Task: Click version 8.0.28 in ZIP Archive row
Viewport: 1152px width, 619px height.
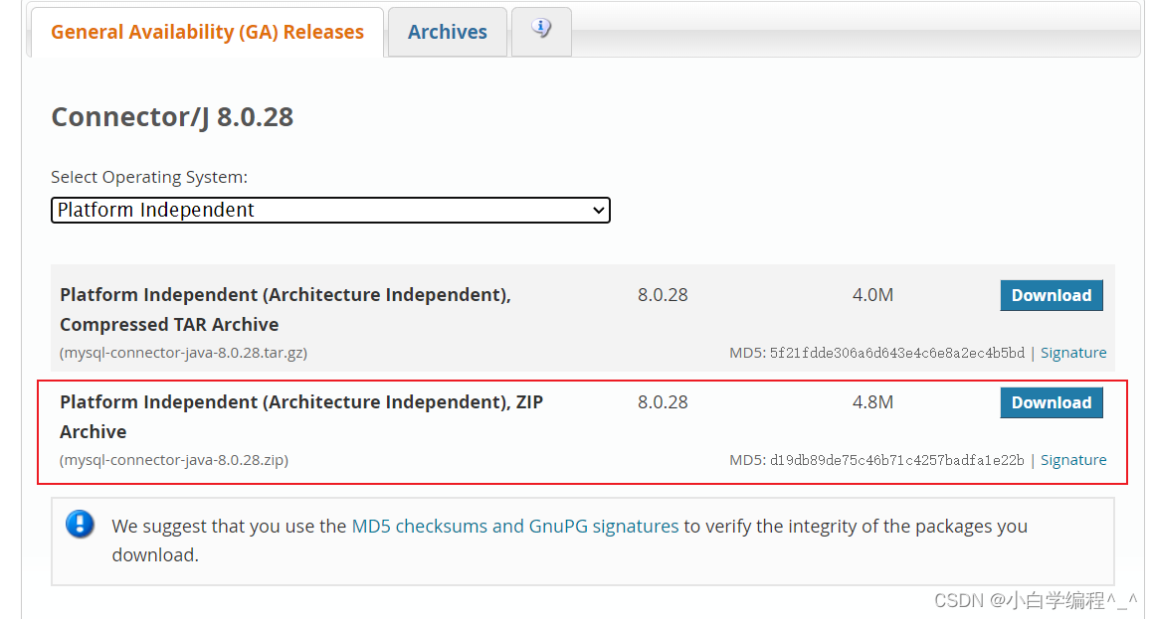Action: 663,402
